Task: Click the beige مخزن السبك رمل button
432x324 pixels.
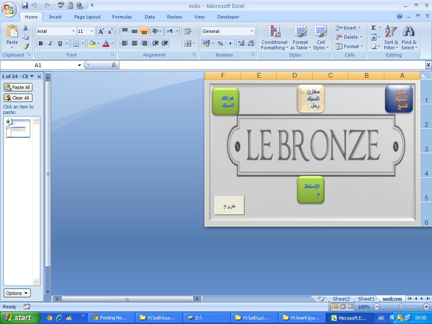Action: (311, 99)
